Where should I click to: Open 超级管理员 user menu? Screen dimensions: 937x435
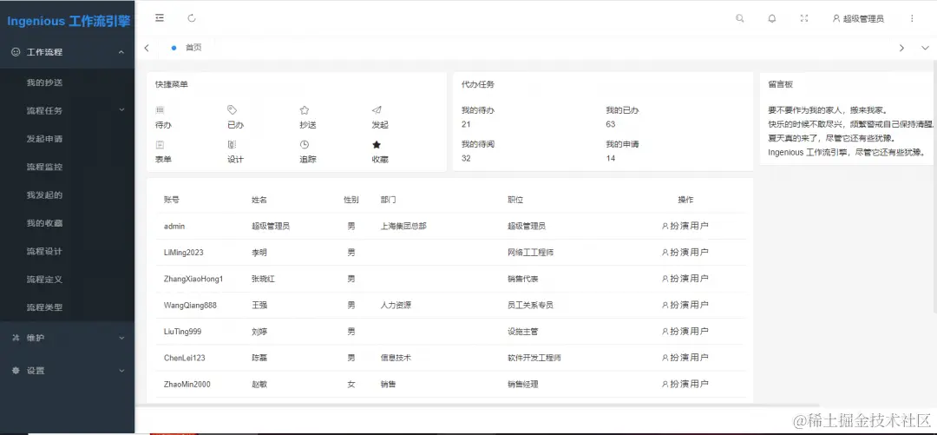(858, 18)
